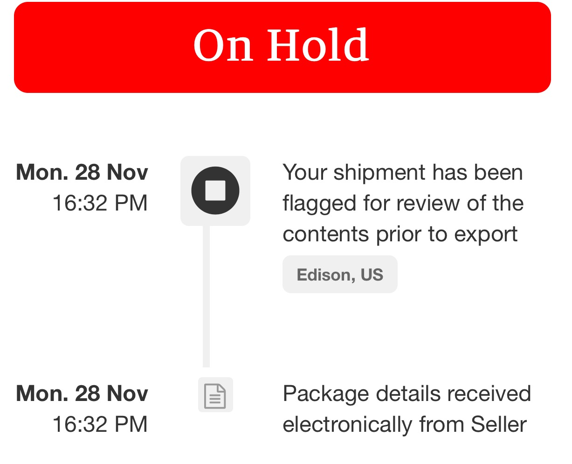Click the word "Seller" in the bottom event
Screen dimensions: 572x464
(x=499, y=424)
